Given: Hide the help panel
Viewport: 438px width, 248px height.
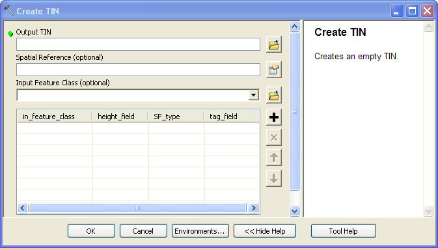Looking at the screenshot, I should coord(265,231).
